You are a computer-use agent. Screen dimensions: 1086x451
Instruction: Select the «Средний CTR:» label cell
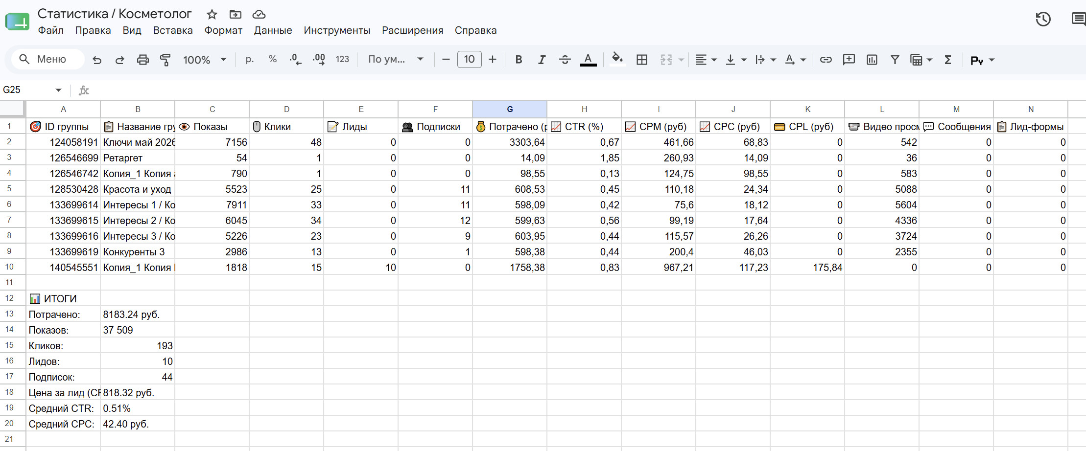pos(63,408)
